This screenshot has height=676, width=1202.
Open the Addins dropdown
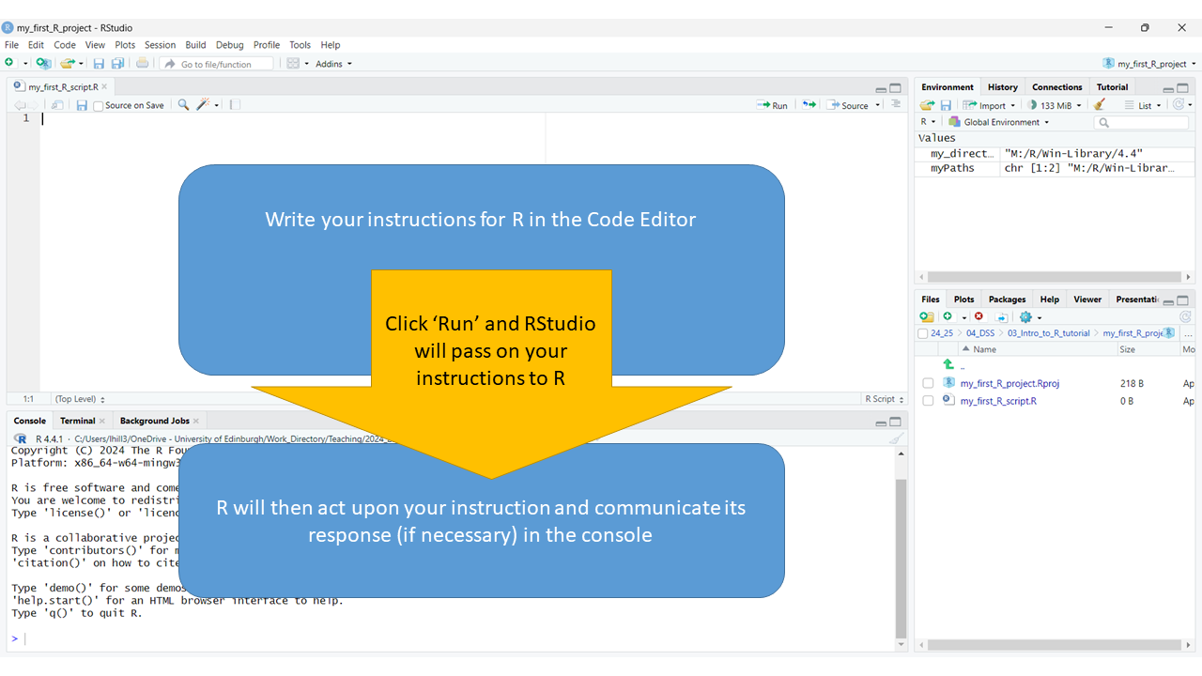(333, 64)
